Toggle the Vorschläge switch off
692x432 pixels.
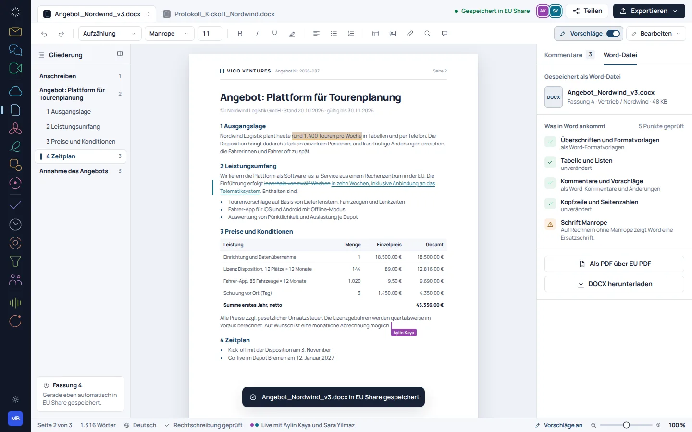click(613, 34)
